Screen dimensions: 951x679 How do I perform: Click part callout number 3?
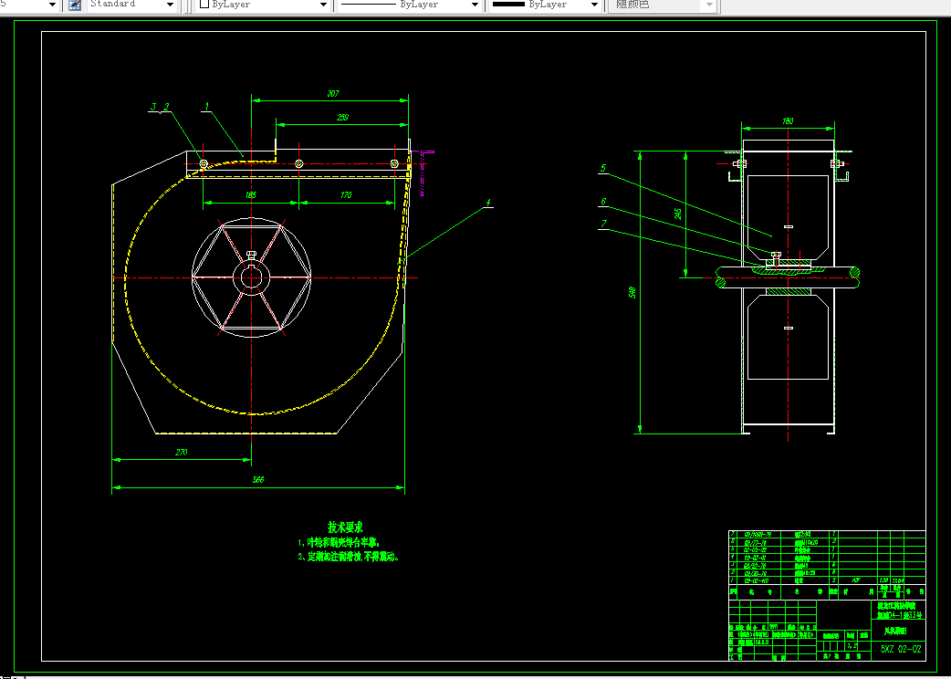point(154,108)
